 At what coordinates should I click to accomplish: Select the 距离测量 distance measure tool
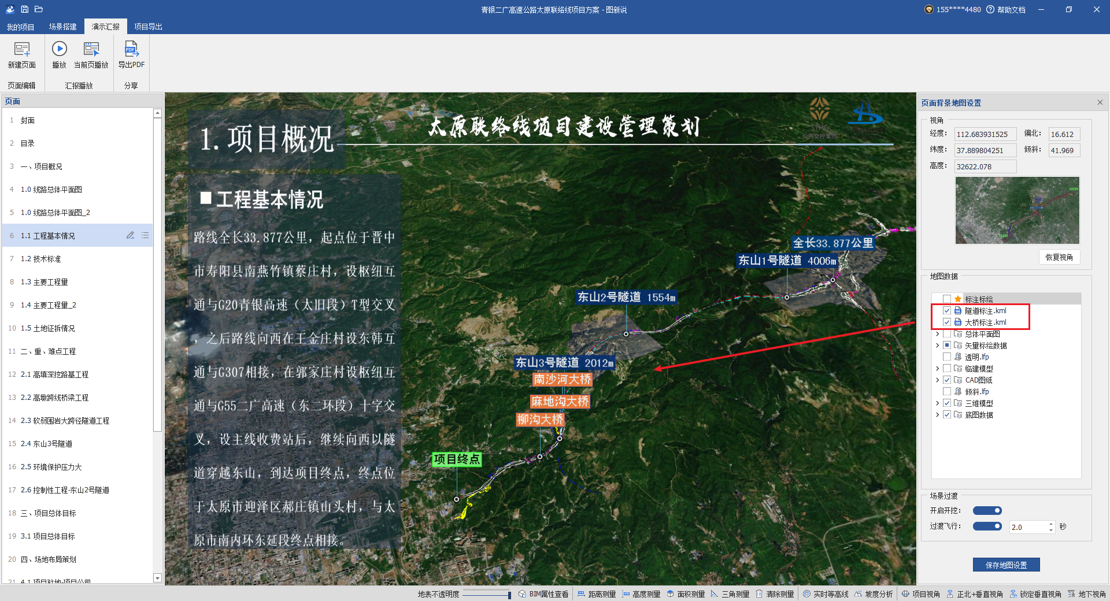[597, 594]
